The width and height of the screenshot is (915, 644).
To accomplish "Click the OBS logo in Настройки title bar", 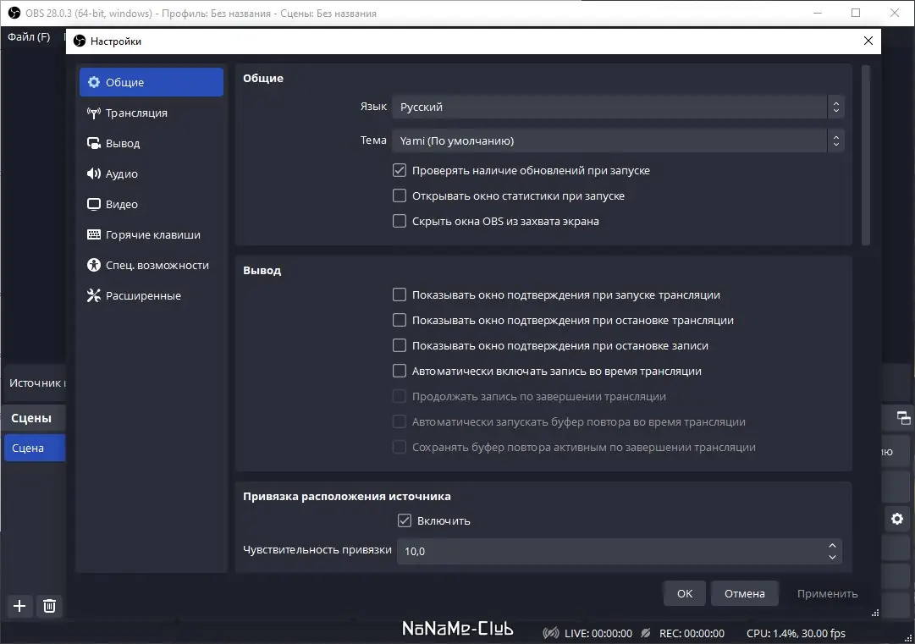I will [x=80, y=41].
